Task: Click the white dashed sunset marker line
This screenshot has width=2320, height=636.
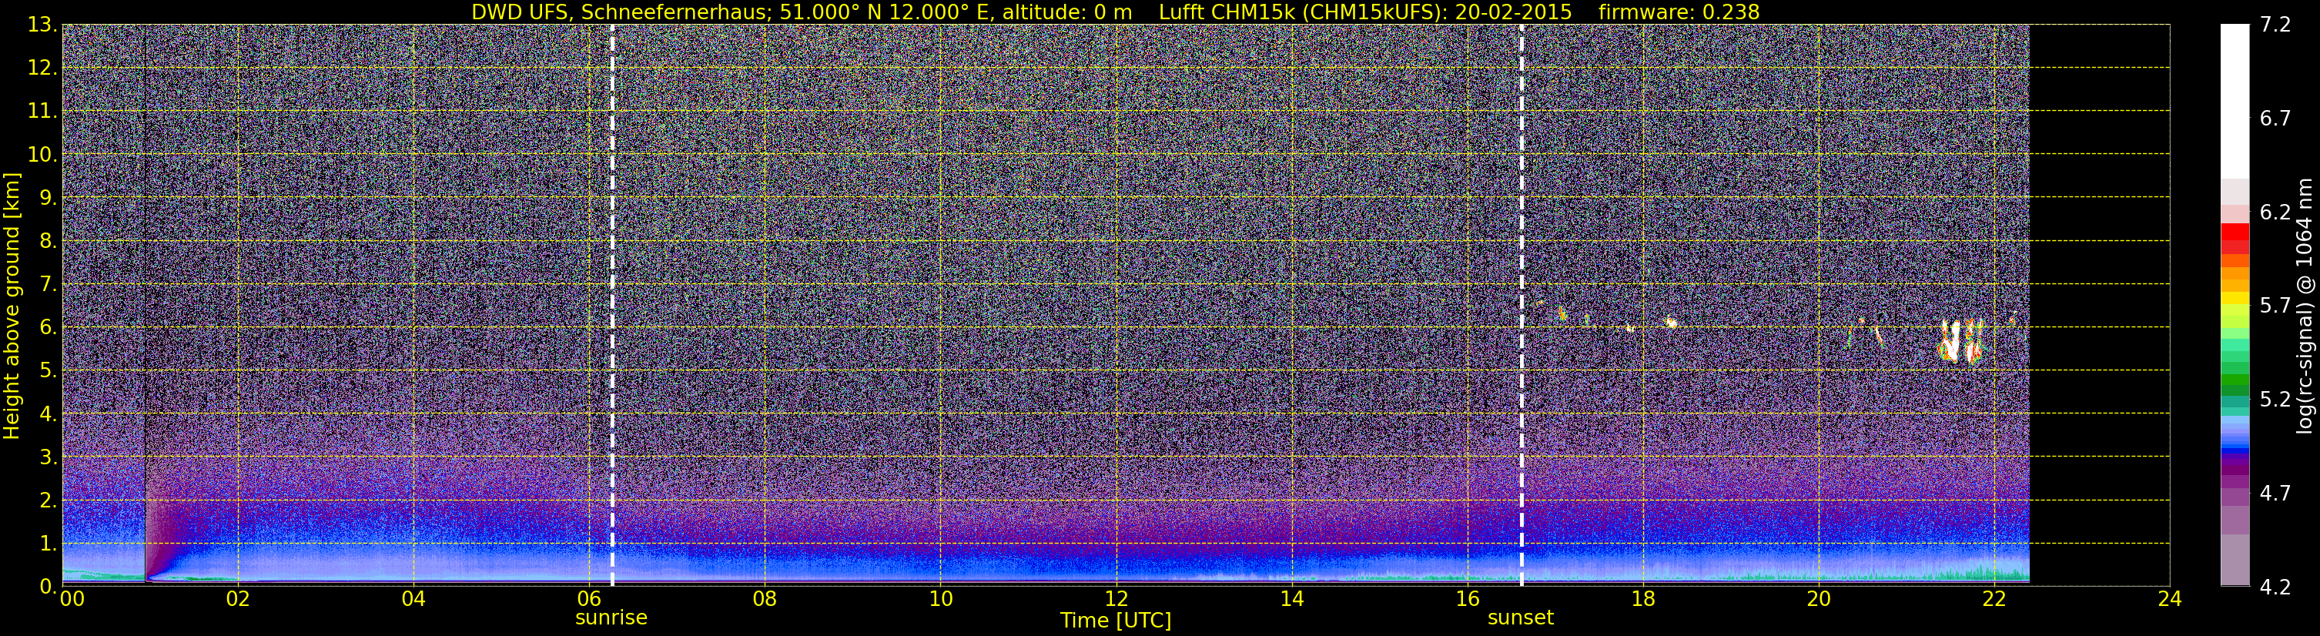Action: (1522, 306)
